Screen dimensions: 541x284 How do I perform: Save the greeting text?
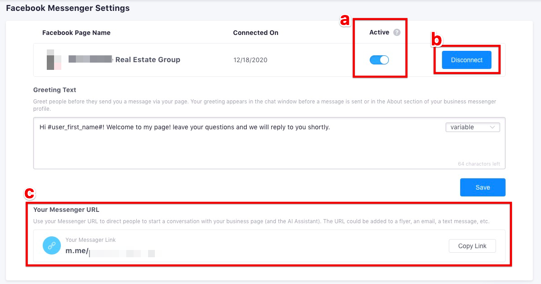pos(483,187)
